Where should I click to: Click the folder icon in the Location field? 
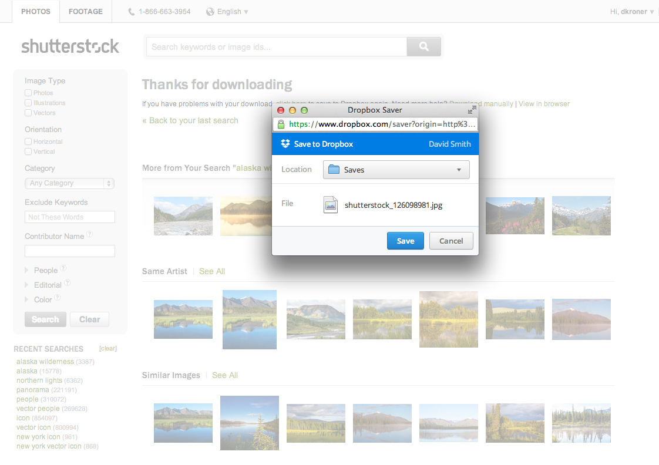(x=335, y=169)
